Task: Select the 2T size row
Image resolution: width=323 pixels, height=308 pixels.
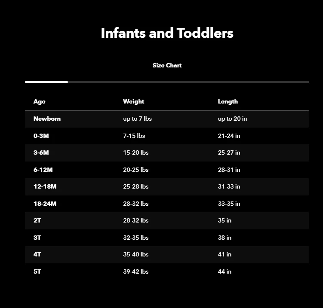Action: pos(37,221)
